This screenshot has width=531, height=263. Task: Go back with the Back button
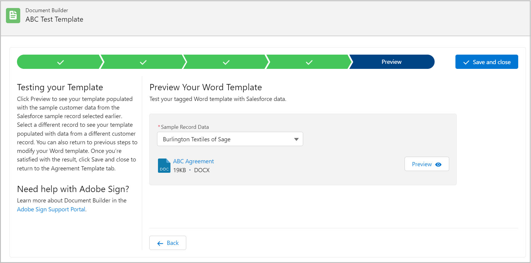168,243
